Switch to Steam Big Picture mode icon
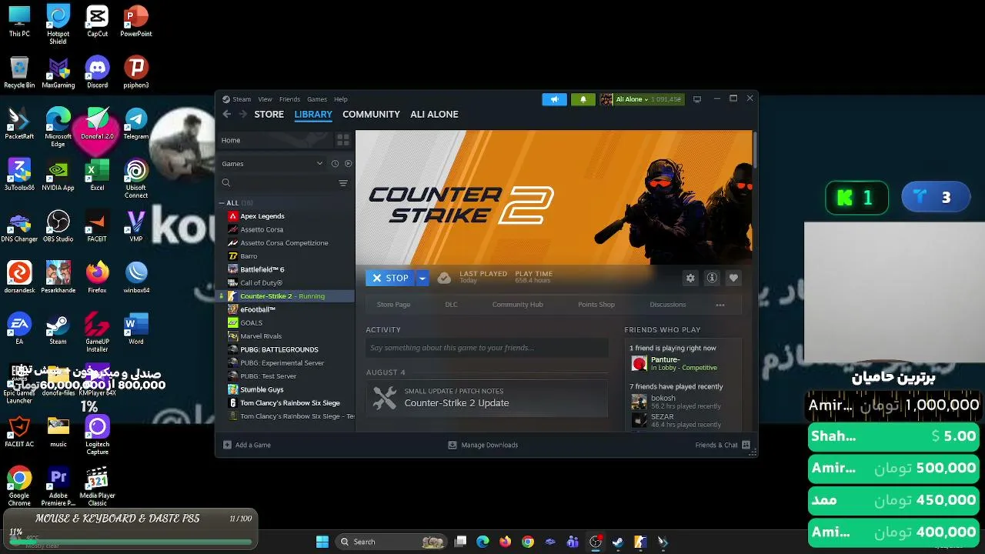Image resolution: width=985 pixels, height=554 pixels. click(697, 99)
